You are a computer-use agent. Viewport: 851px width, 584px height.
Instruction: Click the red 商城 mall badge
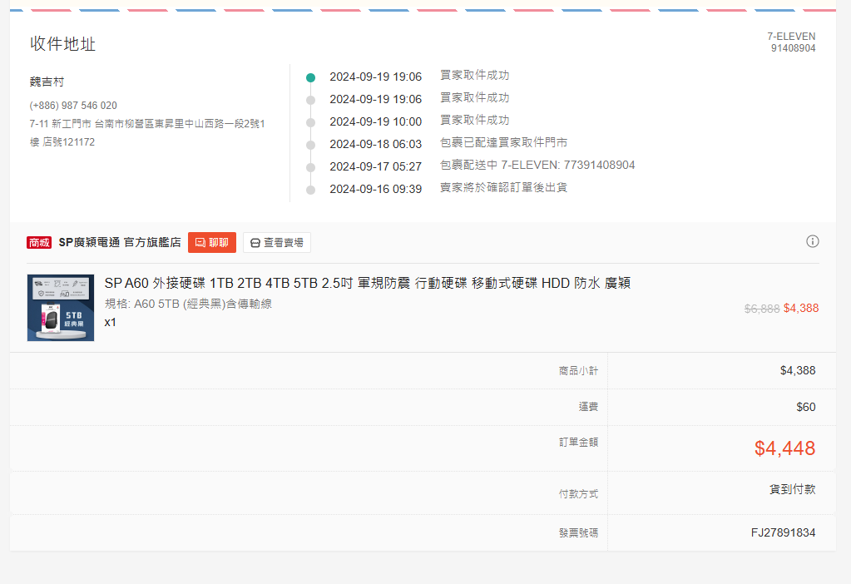pyautogui.click(x=39, y=243)
